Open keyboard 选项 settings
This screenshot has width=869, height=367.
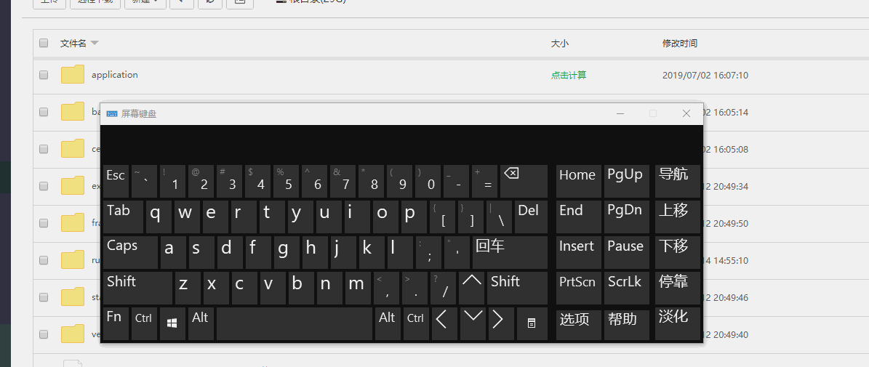pos(579,325)
